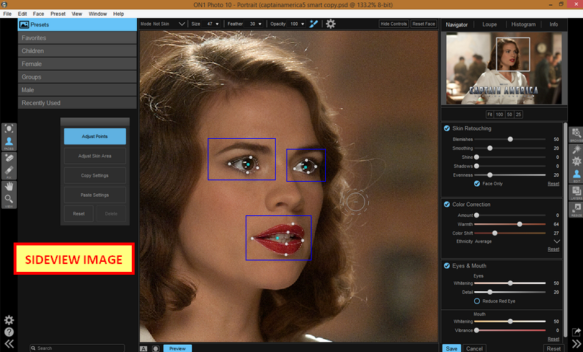This screenshot has width=583, height=352.
Task: Expand the Favorites preset category
Action: click(x=77, y=38)
